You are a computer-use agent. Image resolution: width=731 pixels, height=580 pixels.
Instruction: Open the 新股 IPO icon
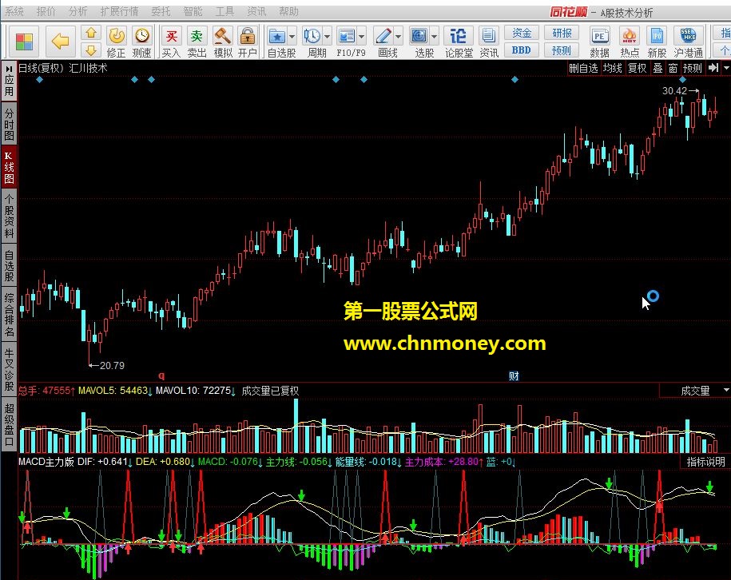(x=657, y=42)
